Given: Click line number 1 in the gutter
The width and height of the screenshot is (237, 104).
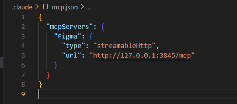Looking at the screenshot, I should [23, 17].
